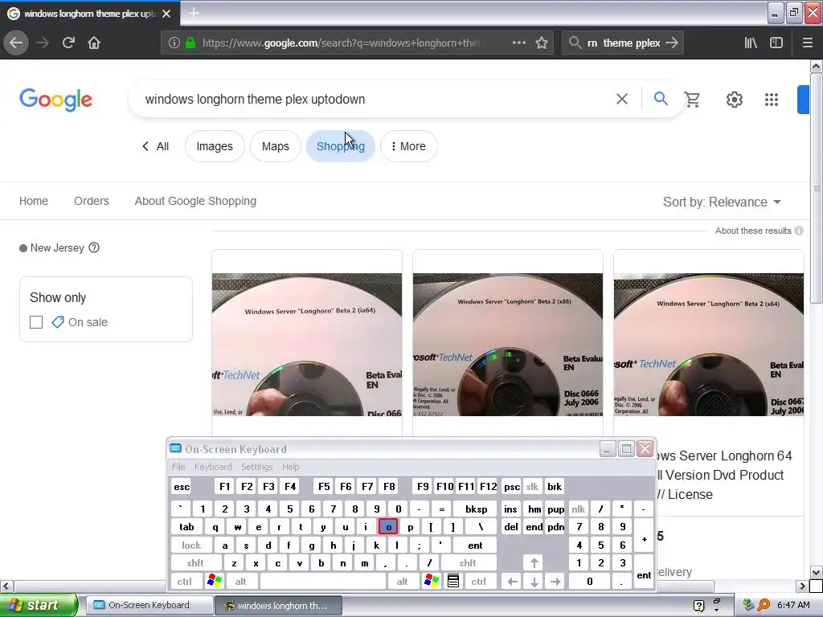Viewport: 823px width, 617px height.
Task: Open the Longhorn Beta 2 (x86) disc thumbnail
Action: 508,344
